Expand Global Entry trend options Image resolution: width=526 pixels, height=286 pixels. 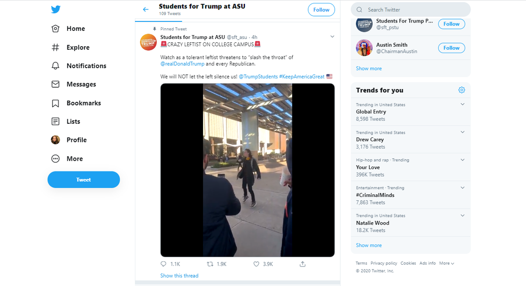click(463, 104)
